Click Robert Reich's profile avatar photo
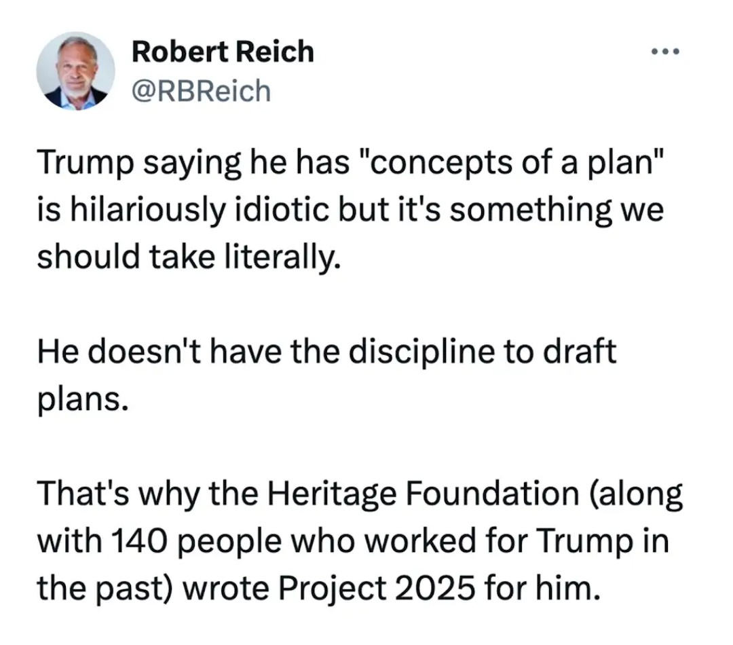 76,71
